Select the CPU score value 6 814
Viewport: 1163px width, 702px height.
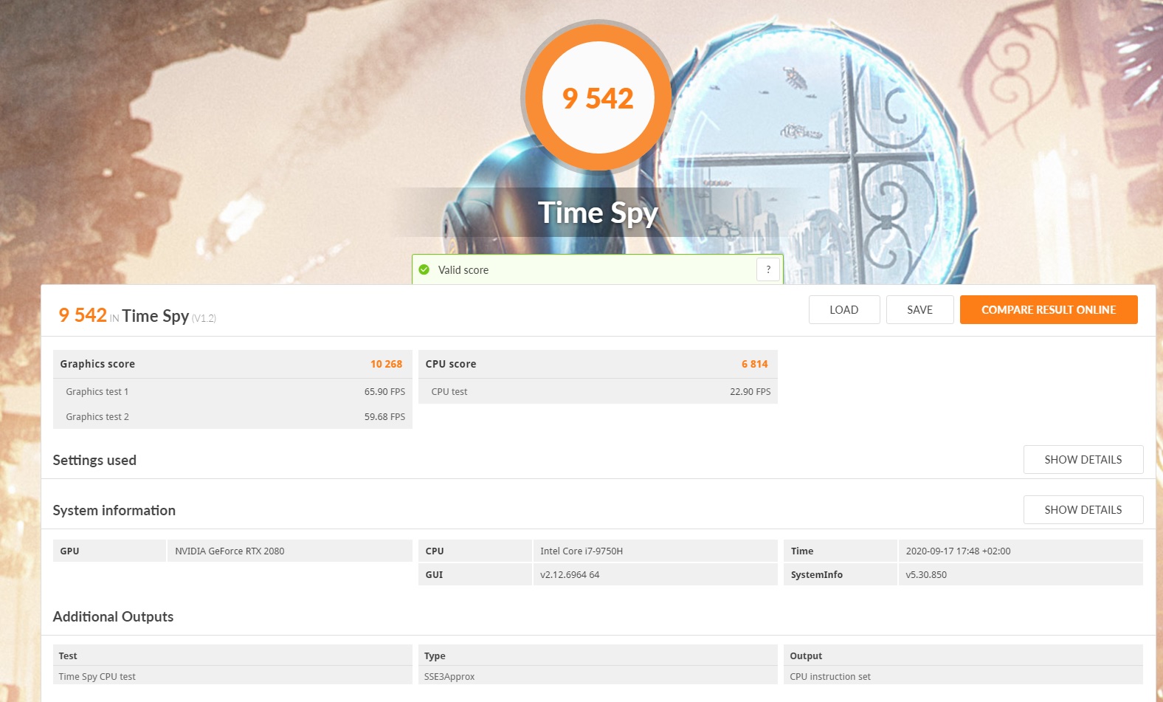(754, 364)
